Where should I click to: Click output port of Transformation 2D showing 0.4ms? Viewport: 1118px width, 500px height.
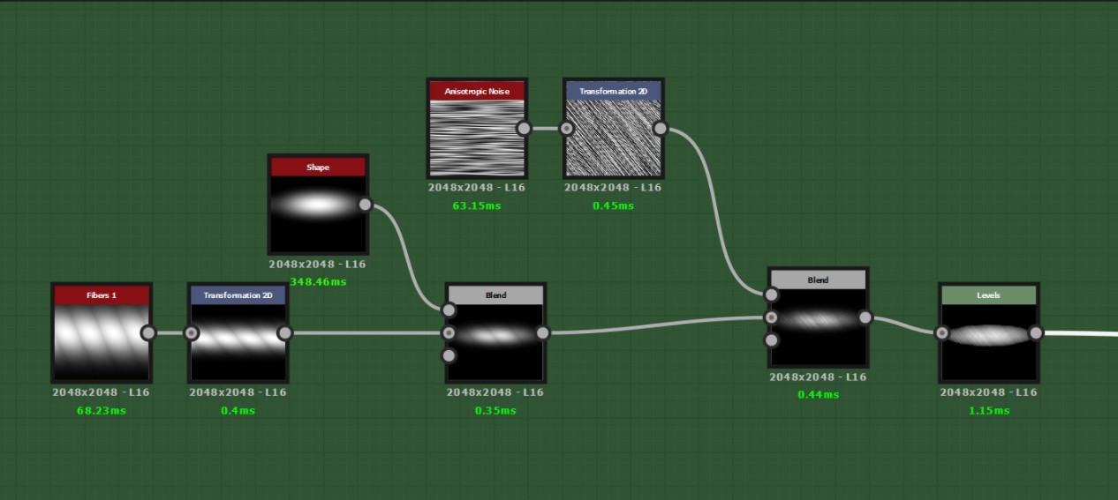point(284,332)
